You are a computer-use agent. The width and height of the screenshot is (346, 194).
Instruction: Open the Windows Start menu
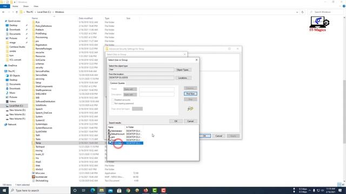4,190
